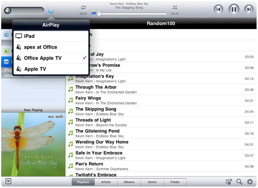Play Wending Our Way Home track
Image resolution: width=258 pixels, height=188 pixels.
tap(161, 145)
